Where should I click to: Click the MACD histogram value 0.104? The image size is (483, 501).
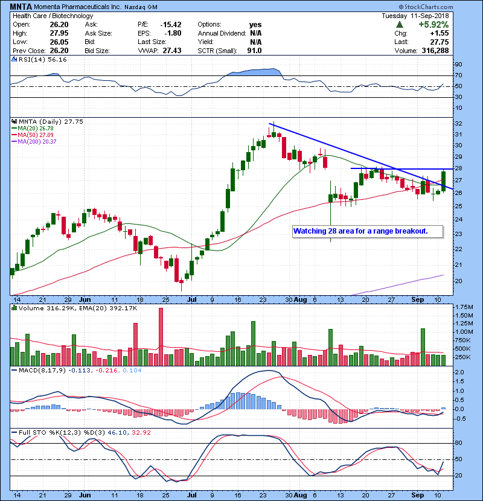click(x=132, y=371)
